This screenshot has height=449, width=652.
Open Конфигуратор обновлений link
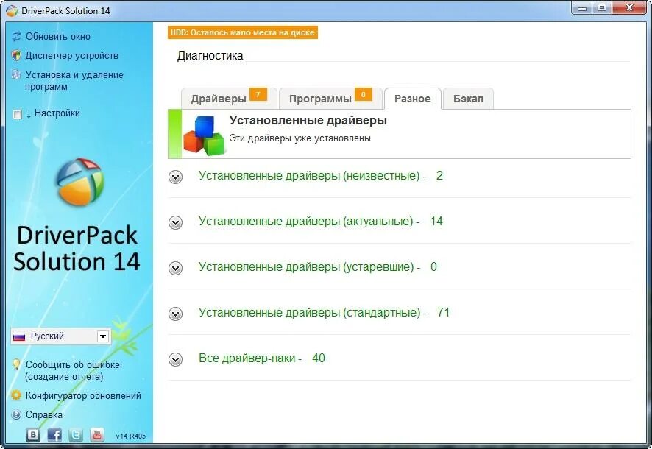(83, 396)
